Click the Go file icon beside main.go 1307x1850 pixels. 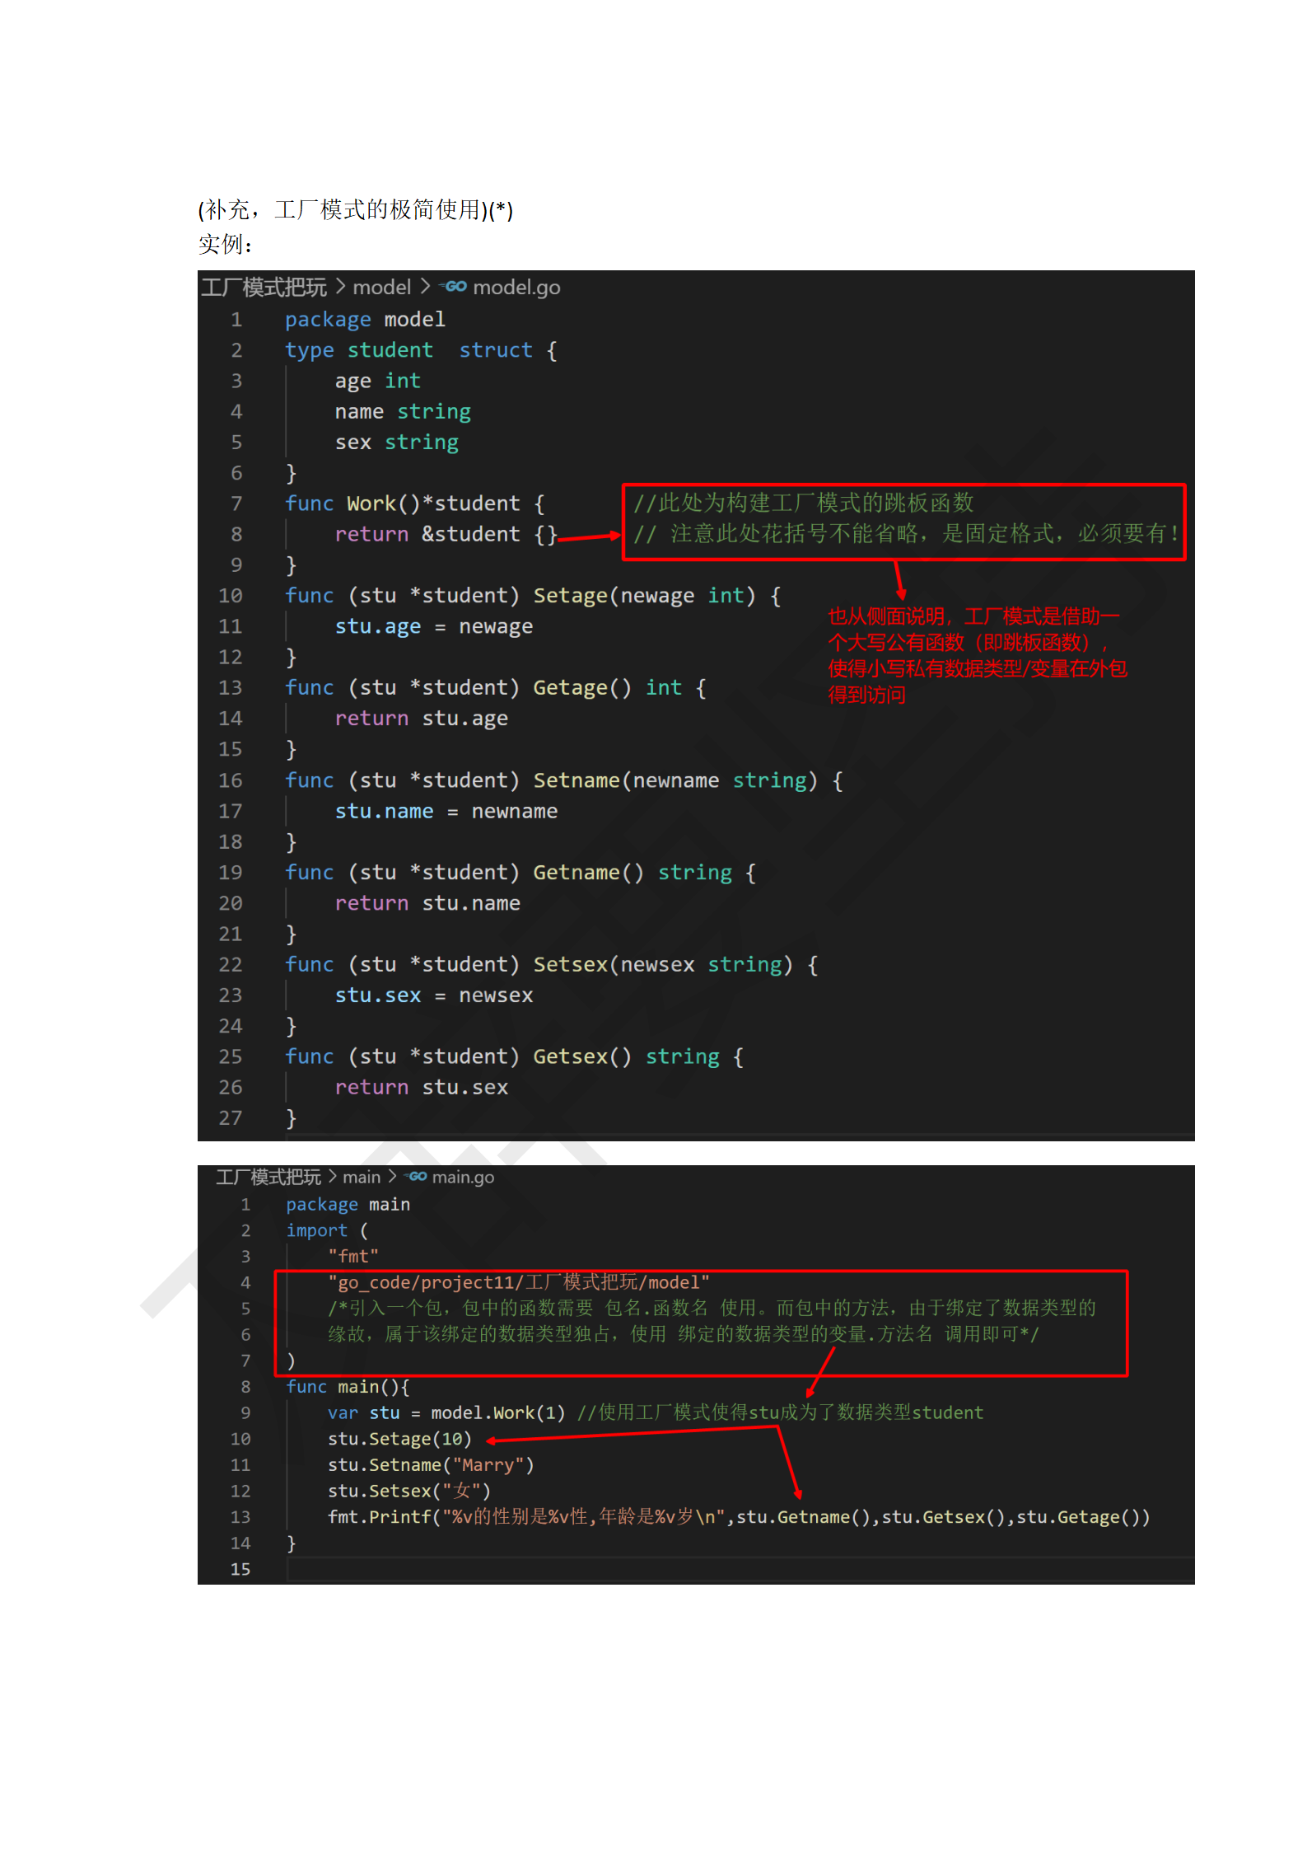point(418,1177)
